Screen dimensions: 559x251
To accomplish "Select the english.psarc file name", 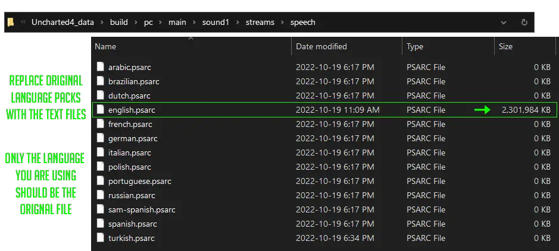I will 132,110.
